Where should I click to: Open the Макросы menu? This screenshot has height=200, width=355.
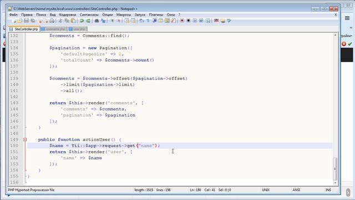[124, 15]
